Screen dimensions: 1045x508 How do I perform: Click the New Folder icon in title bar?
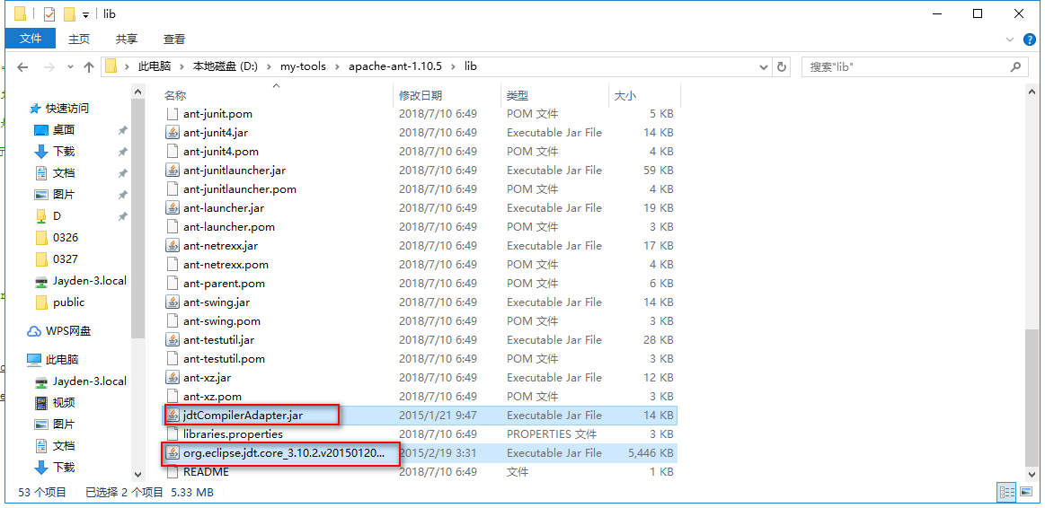pos(69,14)
